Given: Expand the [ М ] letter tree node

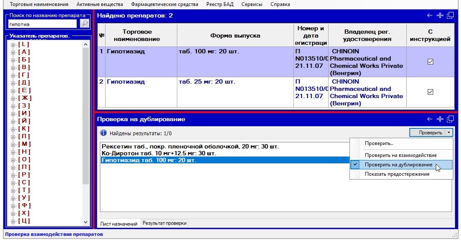Looking at the screenshot, I should (x=13, y=144).
